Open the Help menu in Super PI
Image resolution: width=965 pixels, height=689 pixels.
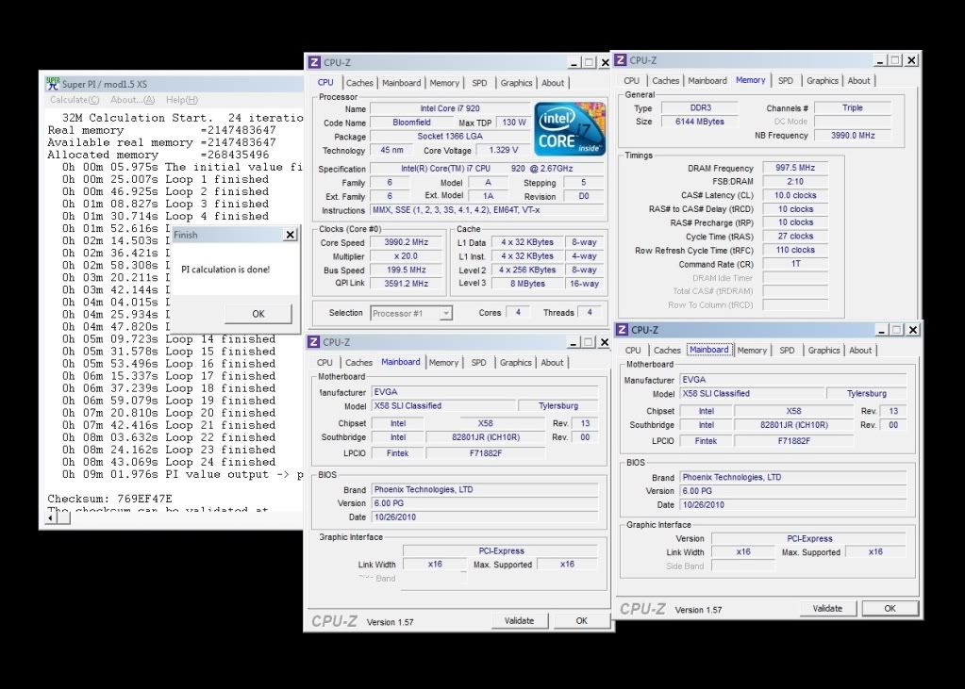tap(181, 100)
